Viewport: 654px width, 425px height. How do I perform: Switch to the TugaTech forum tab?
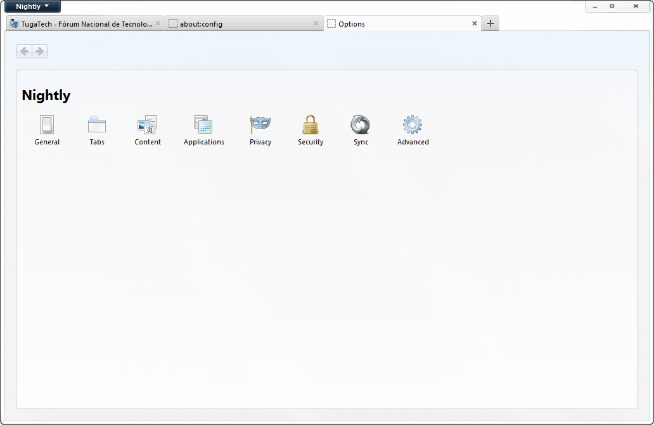[x=82, y=23]
